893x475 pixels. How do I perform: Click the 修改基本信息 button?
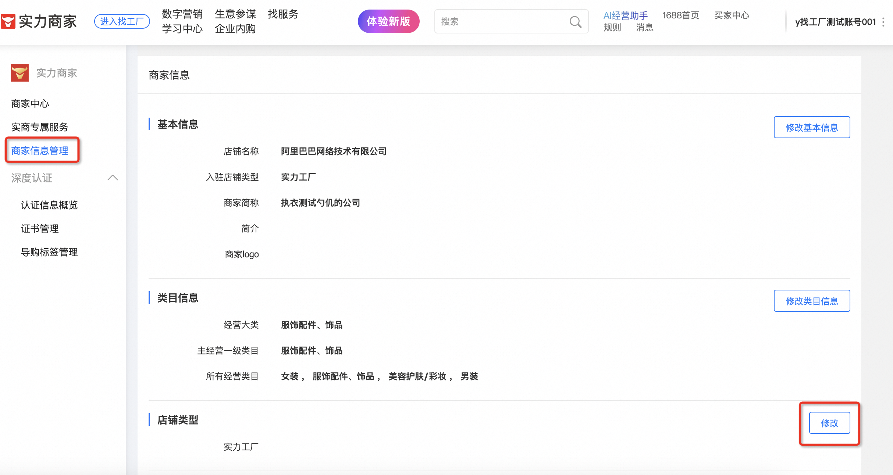(x=811, y=128)
